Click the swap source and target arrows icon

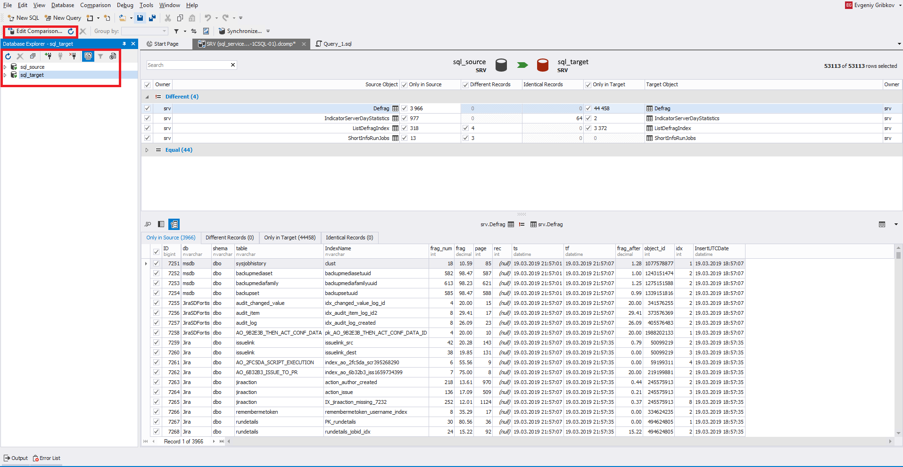tap(194, 31)
